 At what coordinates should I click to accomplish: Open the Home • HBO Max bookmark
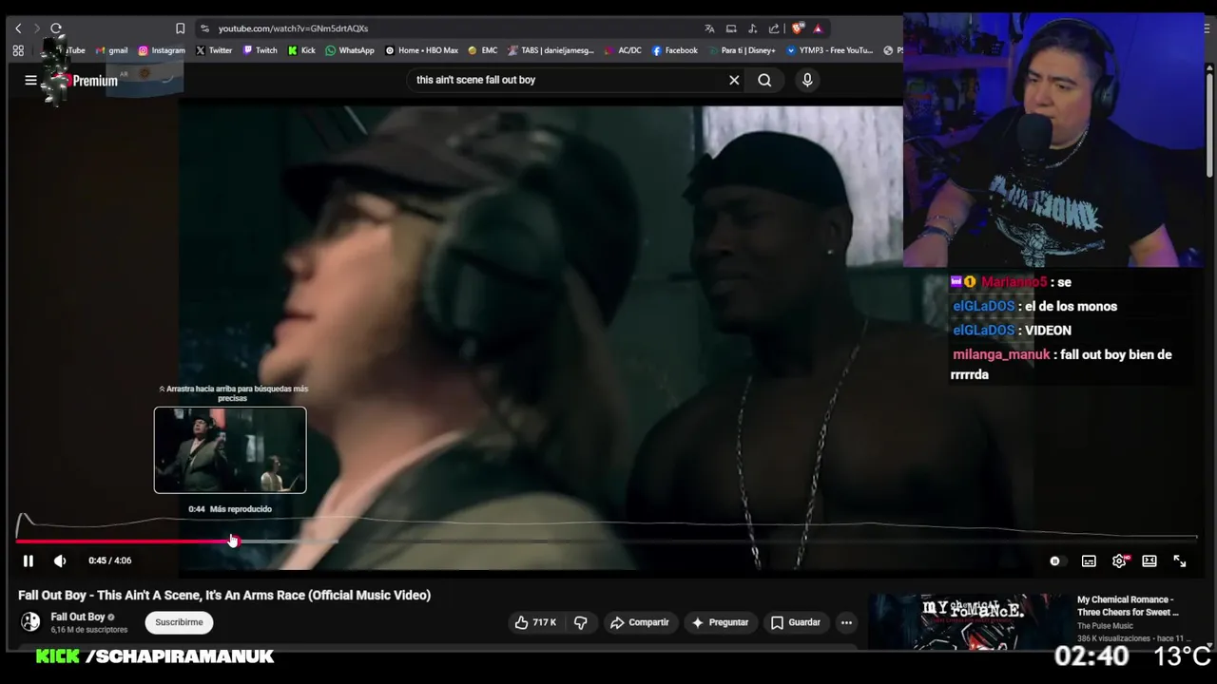421,50
